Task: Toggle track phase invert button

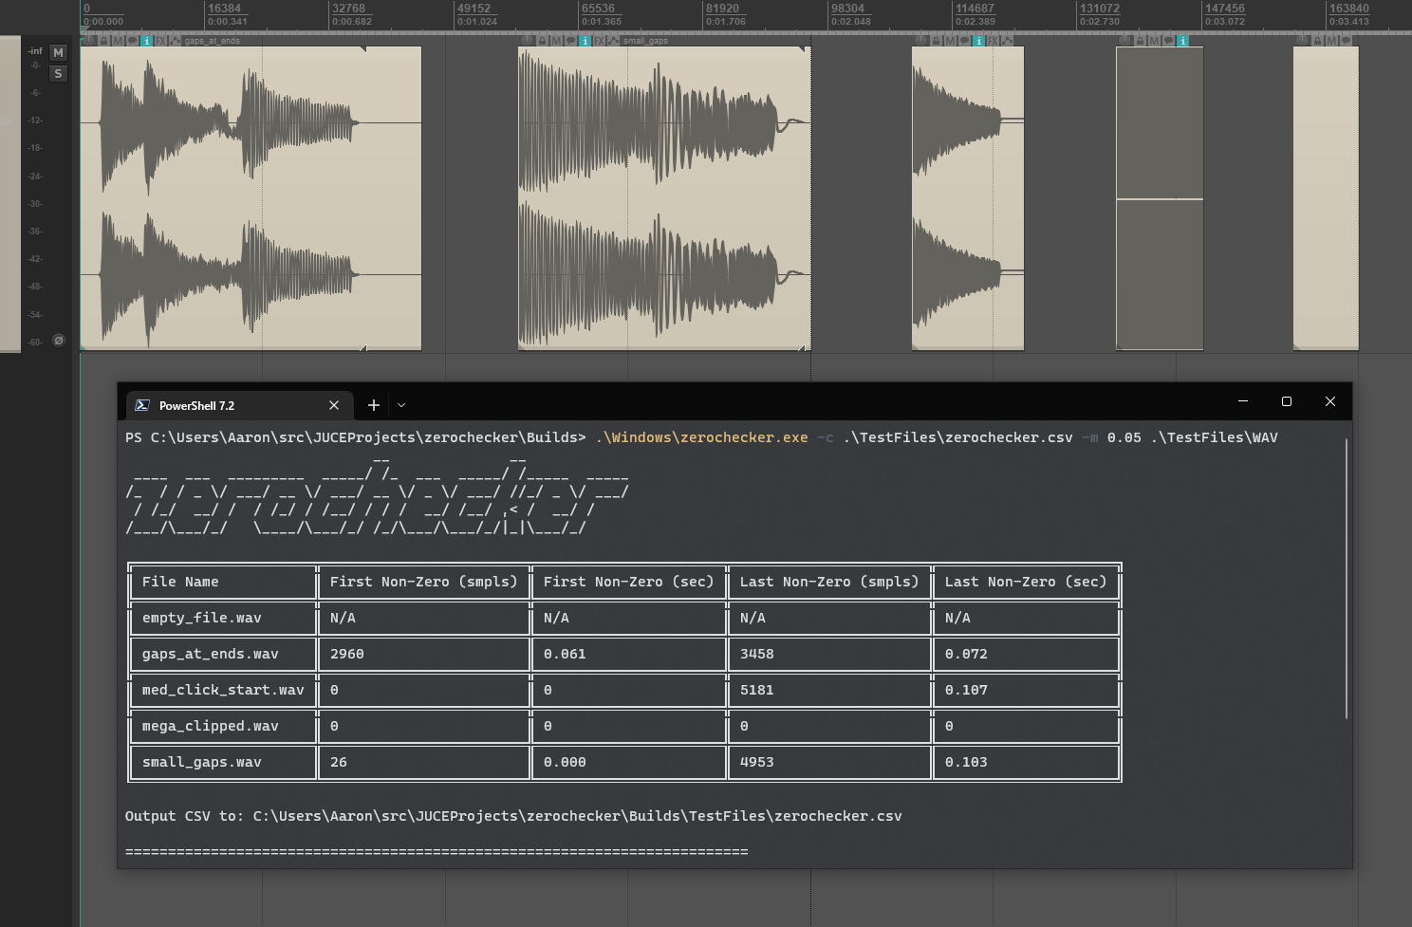Action: [58, 341]
